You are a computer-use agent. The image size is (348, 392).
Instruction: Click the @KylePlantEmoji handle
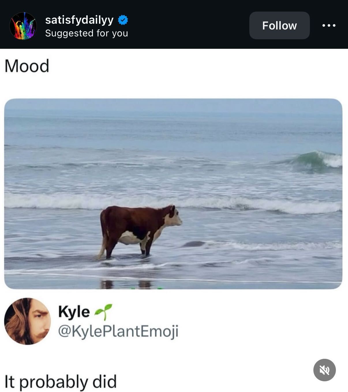coord(118,331)
